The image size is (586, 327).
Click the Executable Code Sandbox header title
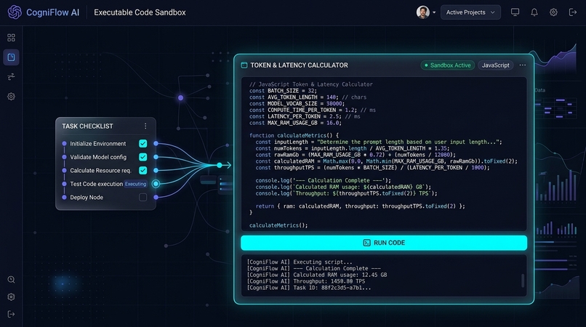[x=140, y=12]
